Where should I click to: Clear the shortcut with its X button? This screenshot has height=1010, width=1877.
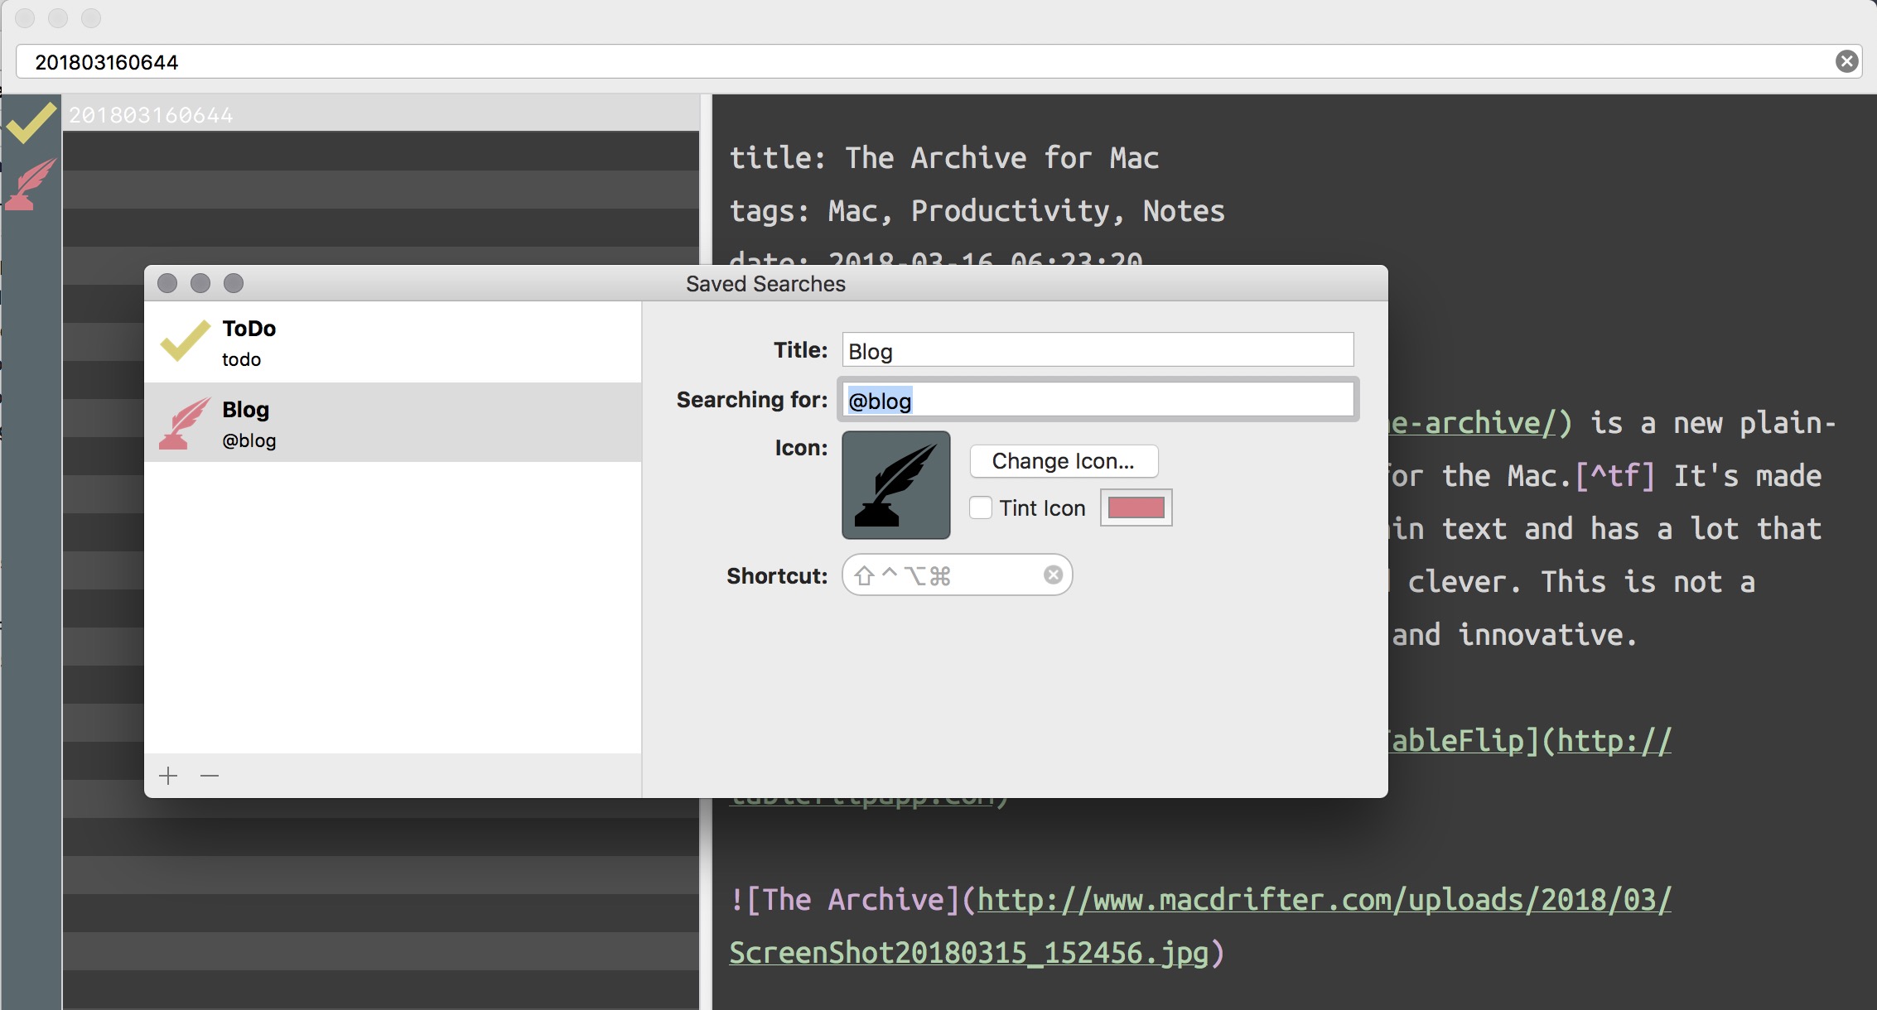(x=1053, y=575)
